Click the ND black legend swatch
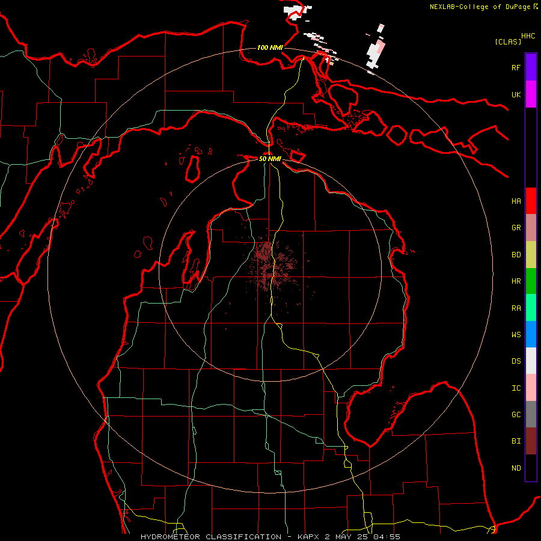Screen dimensions: 541x541 531,468
